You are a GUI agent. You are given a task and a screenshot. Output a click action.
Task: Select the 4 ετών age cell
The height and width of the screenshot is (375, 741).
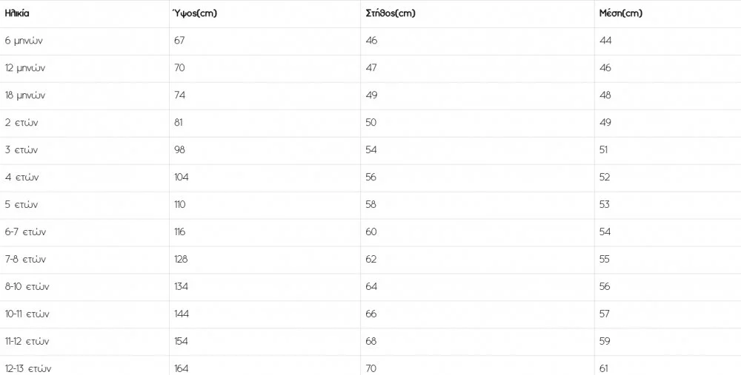(x=21, y=178)
